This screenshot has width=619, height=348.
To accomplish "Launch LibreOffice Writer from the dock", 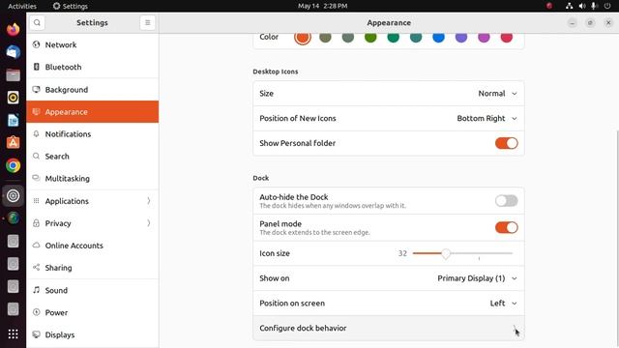I will click(13, 120).
